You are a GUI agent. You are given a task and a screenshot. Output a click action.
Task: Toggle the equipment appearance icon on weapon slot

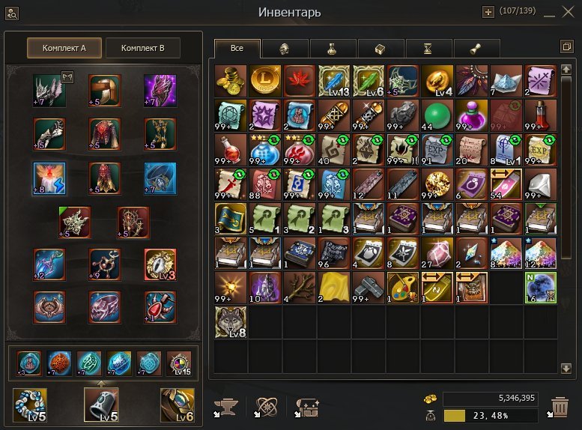click(67, 77)
